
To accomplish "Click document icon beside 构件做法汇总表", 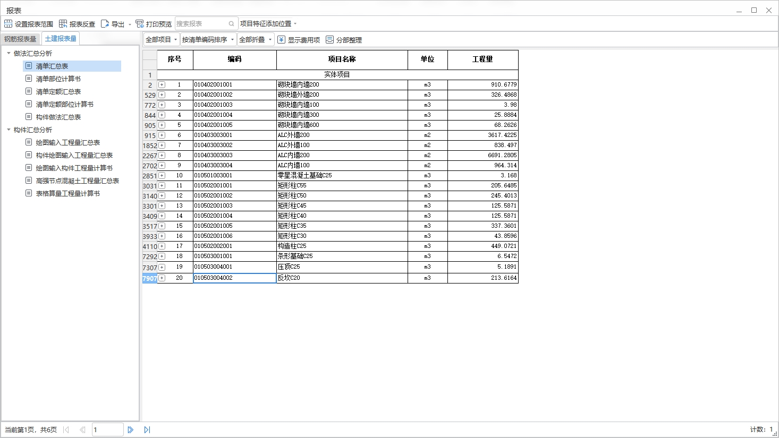I will click(x=29, y=117).
